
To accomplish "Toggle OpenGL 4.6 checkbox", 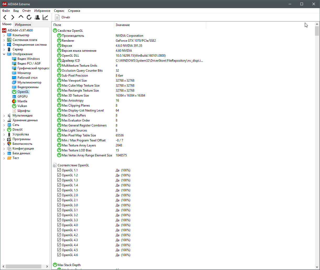I will 59,255.
